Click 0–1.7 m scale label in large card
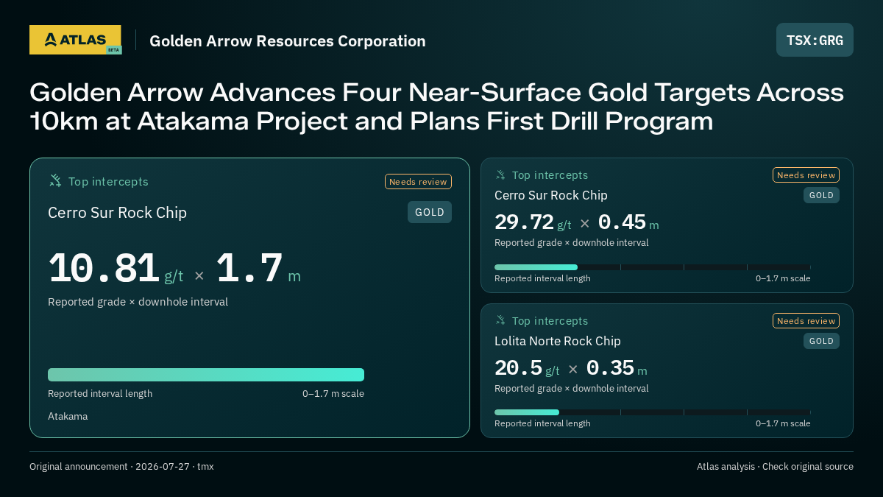The image size is (883, 497). tap(333, 393)
